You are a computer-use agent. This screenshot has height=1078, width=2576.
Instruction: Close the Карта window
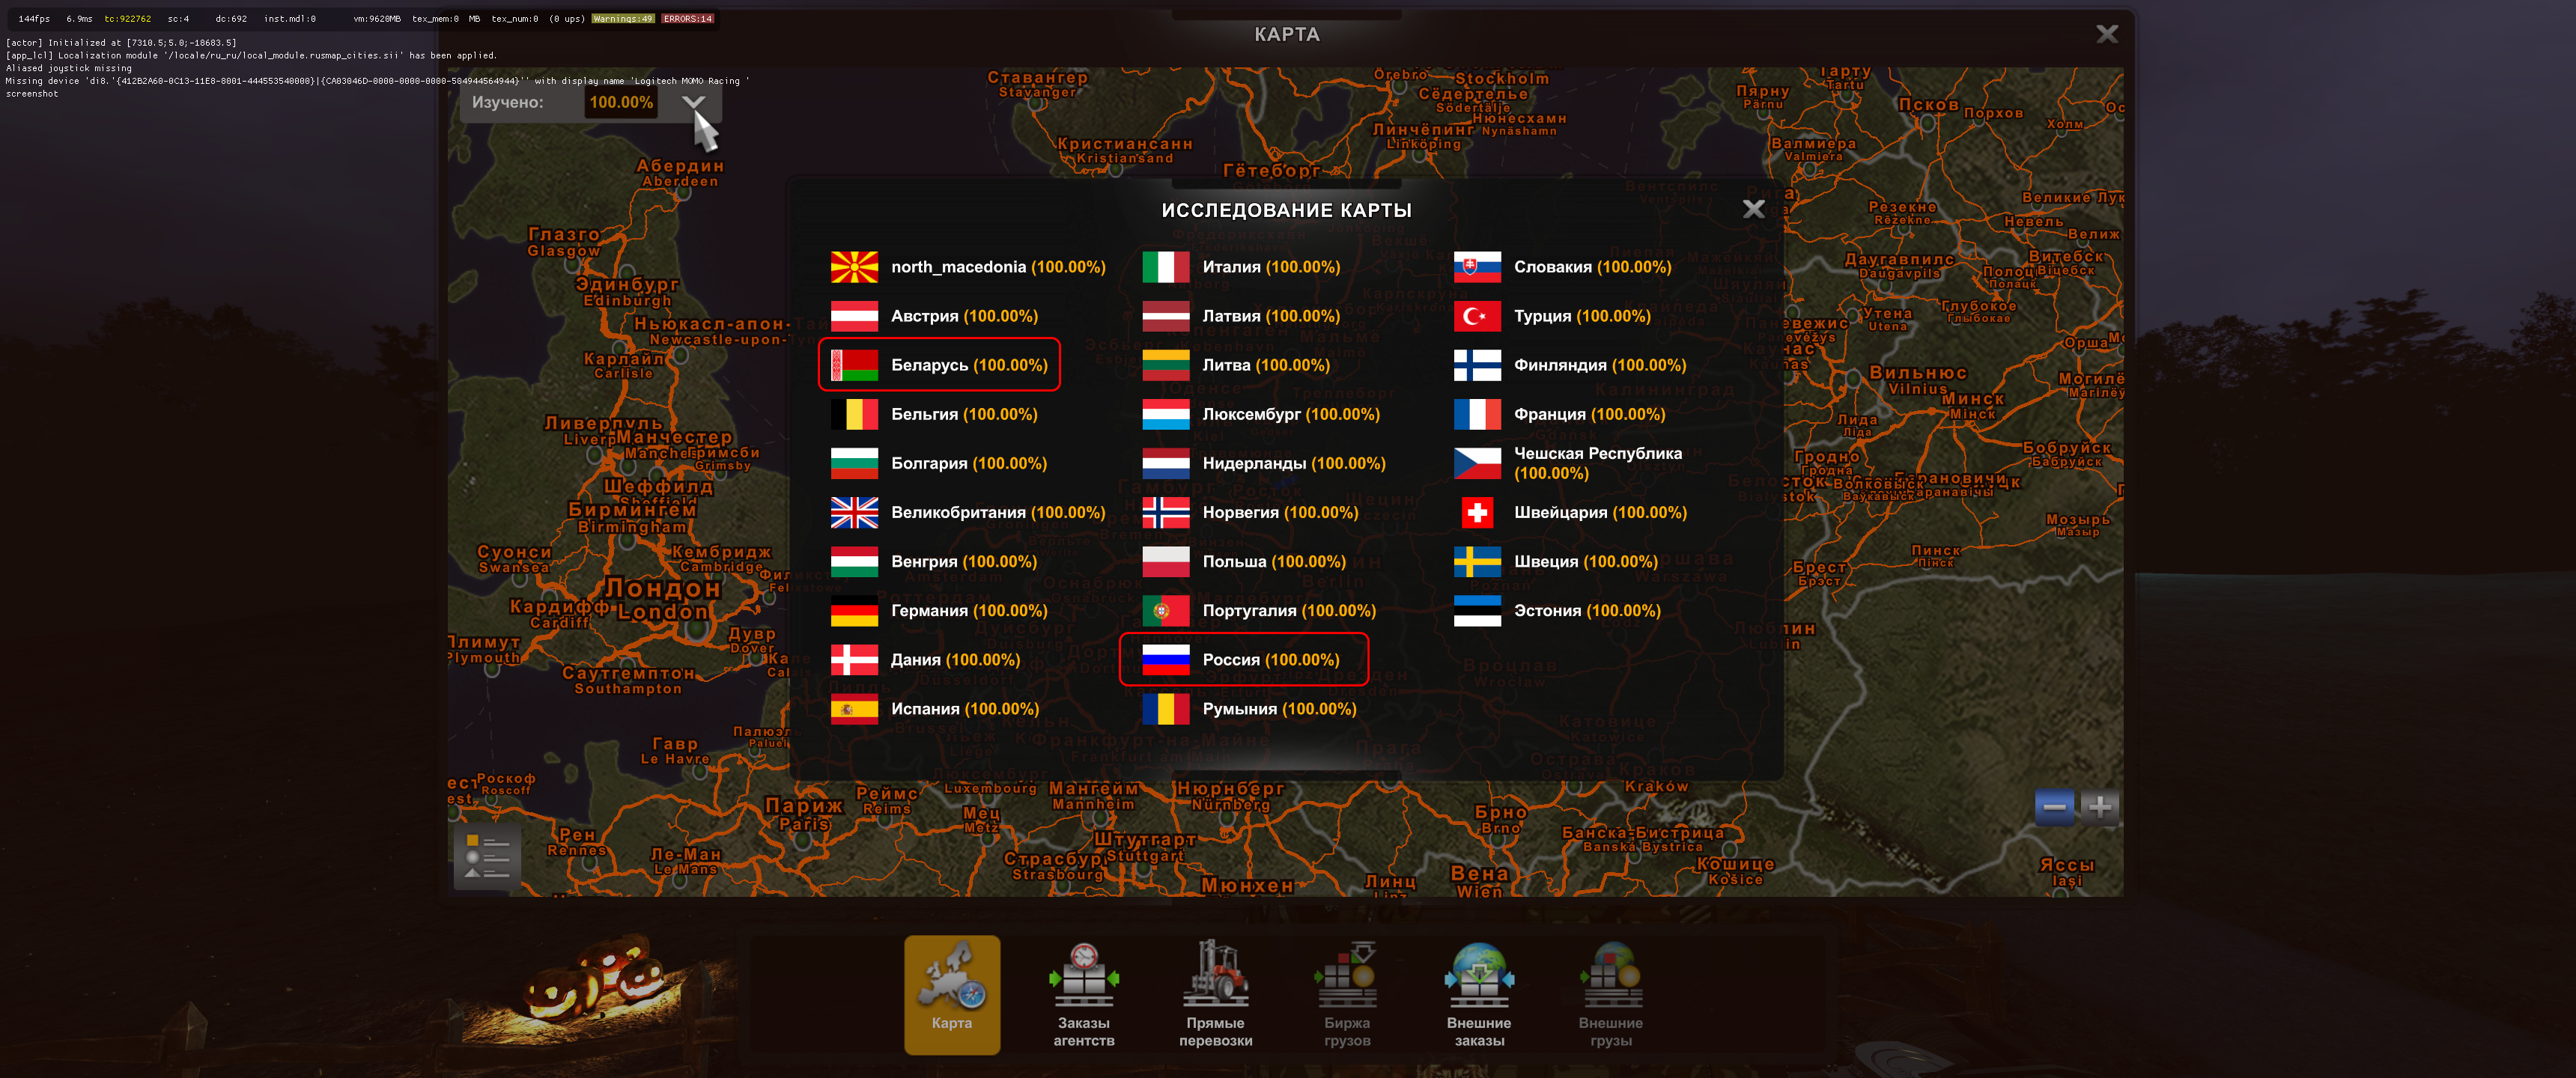[x=2106, y=34]
